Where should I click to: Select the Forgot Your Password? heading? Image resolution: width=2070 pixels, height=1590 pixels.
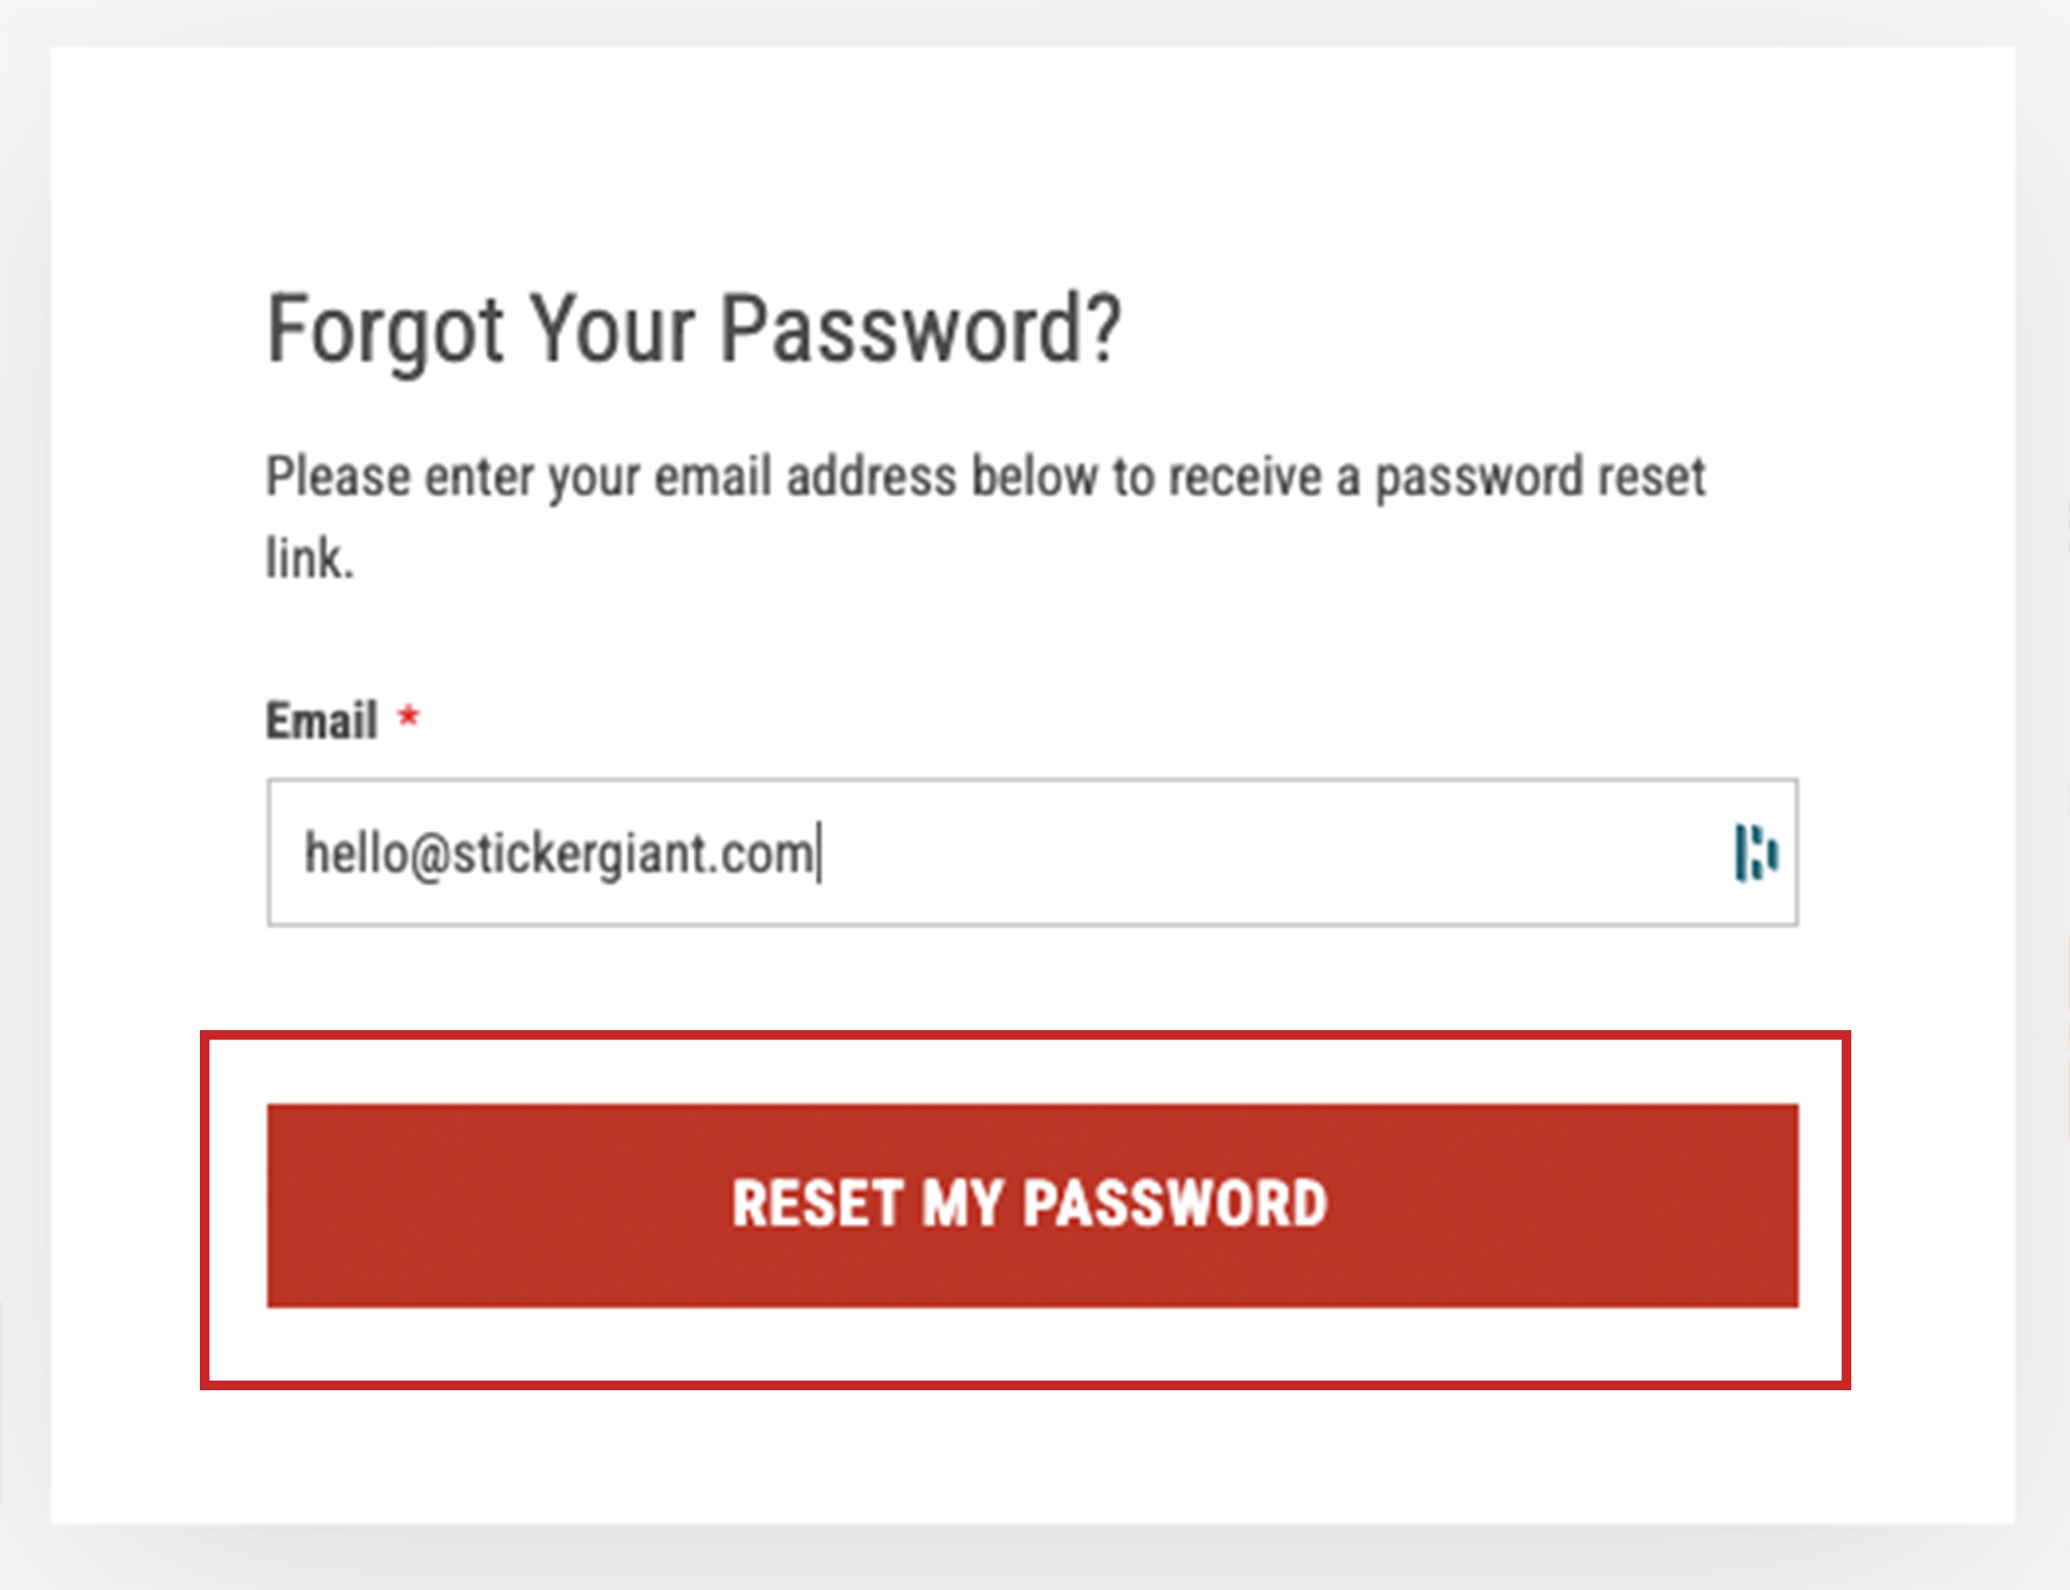coord(694,331)
